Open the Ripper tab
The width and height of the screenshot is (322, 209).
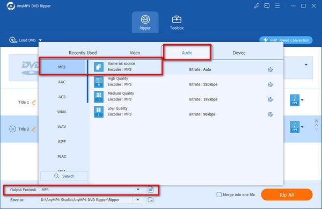pyautogui.click(x=145, y=22)
